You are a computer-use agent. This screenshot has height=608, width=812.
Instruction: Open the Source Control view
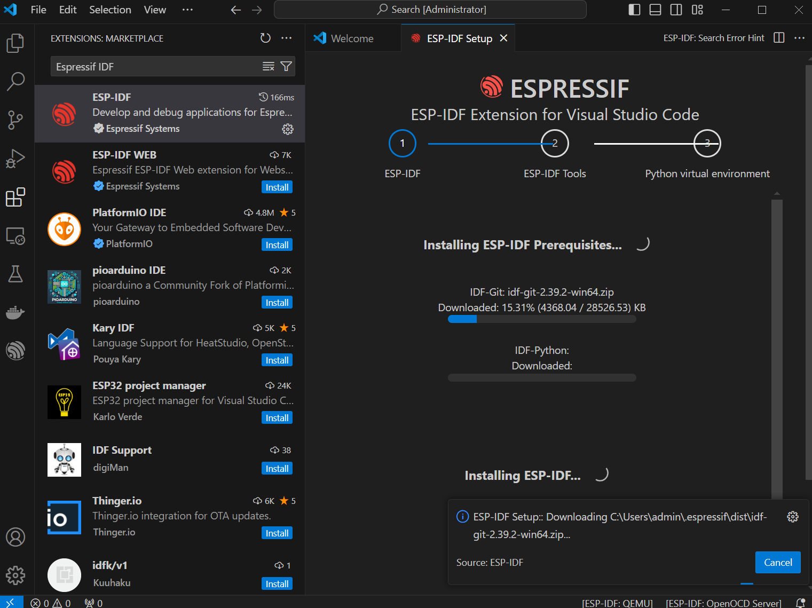(15, 120)
